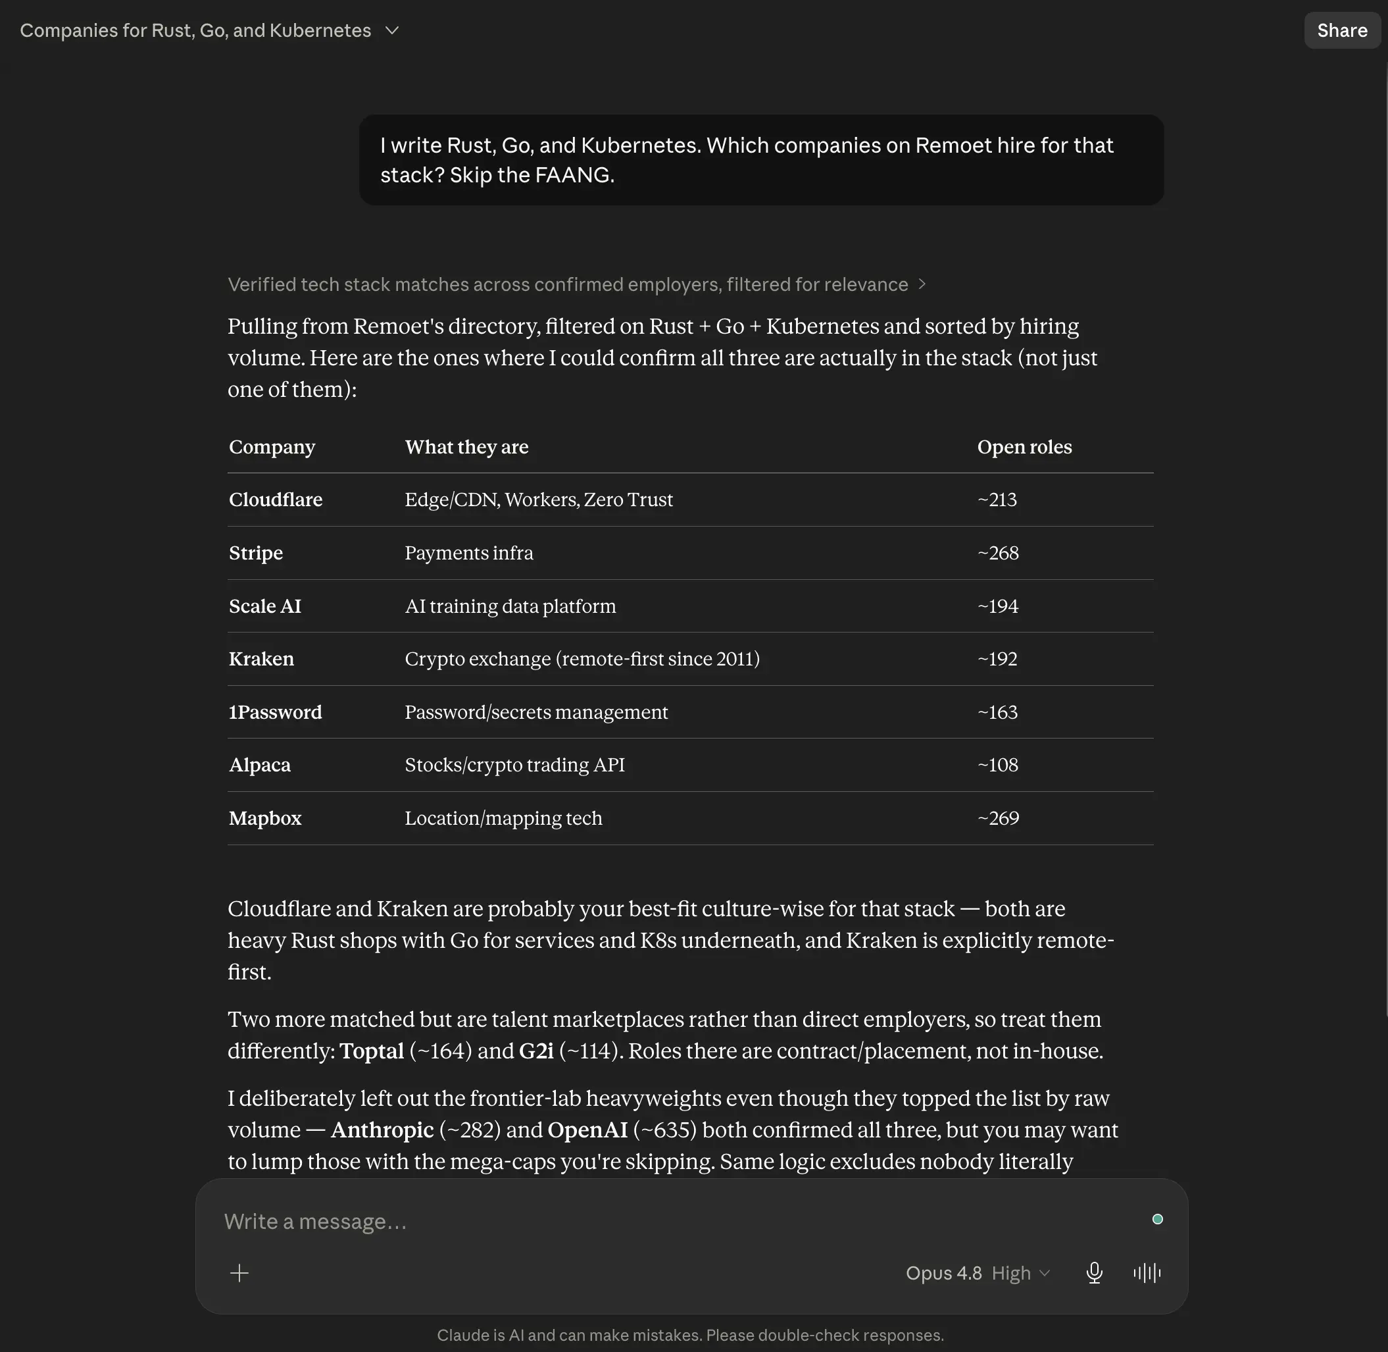Image resolution: width=1388 pixels, height=1352 pixels.
Task: Select the 1Password company cell
Action: coord(276,712)
